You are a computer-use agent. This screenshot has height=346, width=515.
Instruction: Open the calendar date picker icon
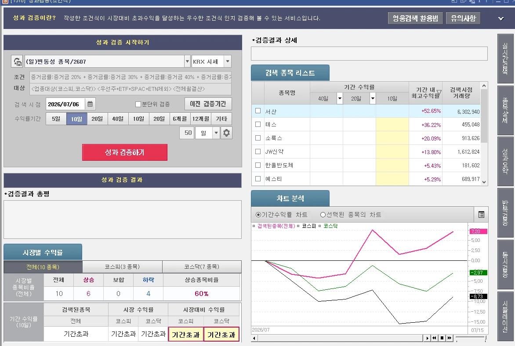(x=90, y=104)
